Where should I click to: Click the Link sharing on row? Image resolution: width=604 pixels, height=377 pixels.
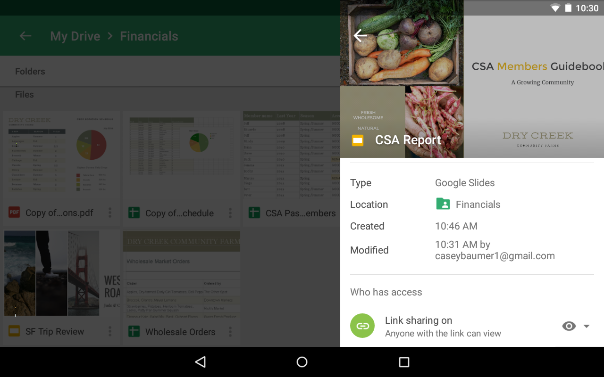point(472,326)
